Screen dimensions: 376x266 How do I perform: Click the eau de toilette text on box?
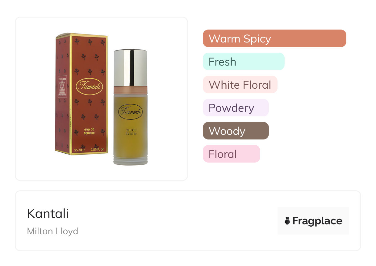click(89, 131)
